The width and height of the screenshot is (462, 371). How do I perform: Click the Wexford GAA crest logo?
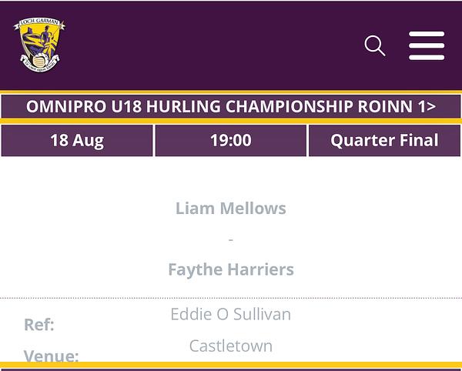38,45
